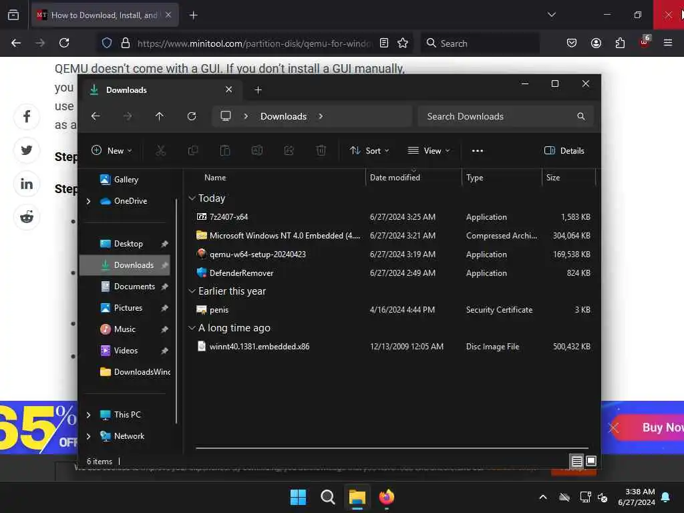684x513 pixels.
Task: Click the Copy icon in Explorer toolbar
Action: 193,150
